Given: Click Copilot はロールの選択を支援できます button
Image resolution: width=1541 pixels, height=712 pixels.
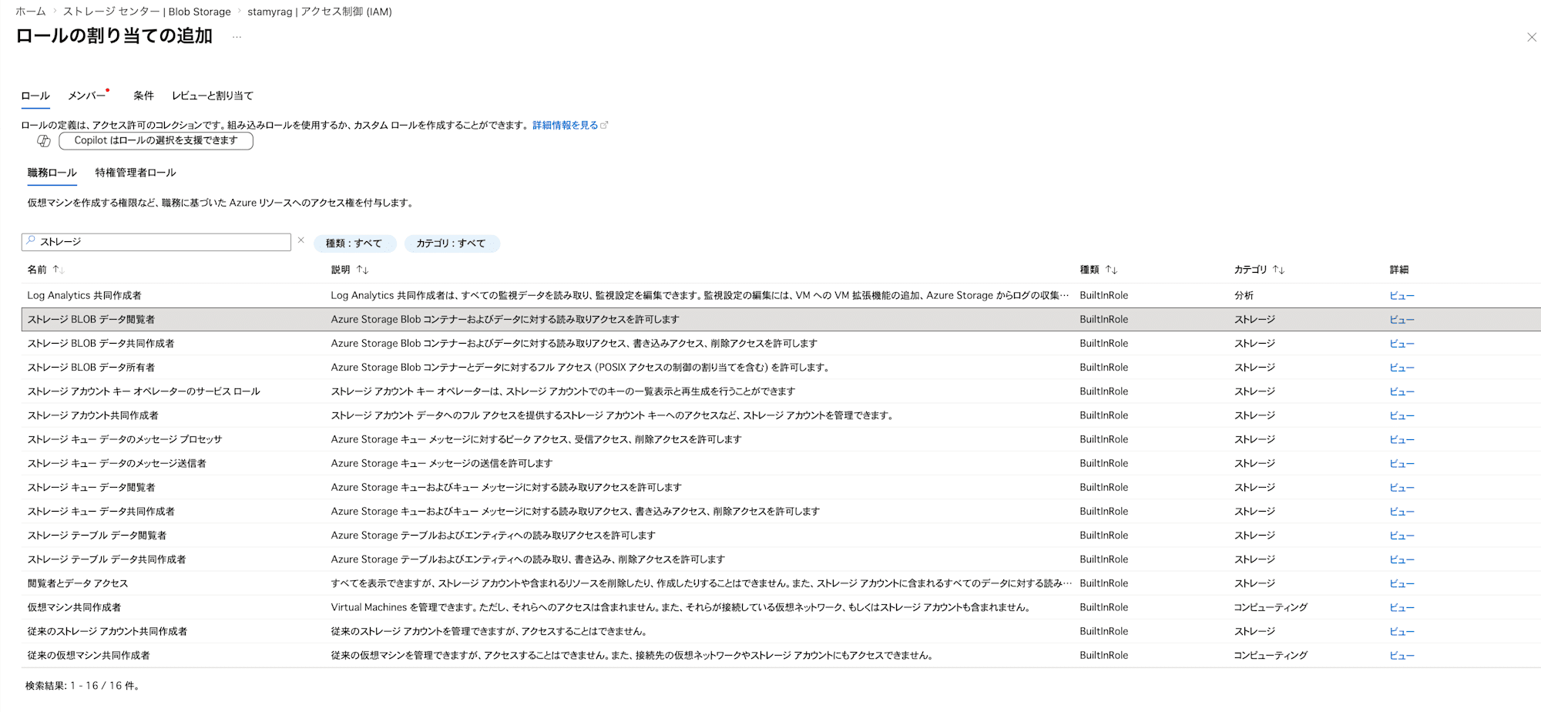Looking at the screenshot, I should (156, 141).
